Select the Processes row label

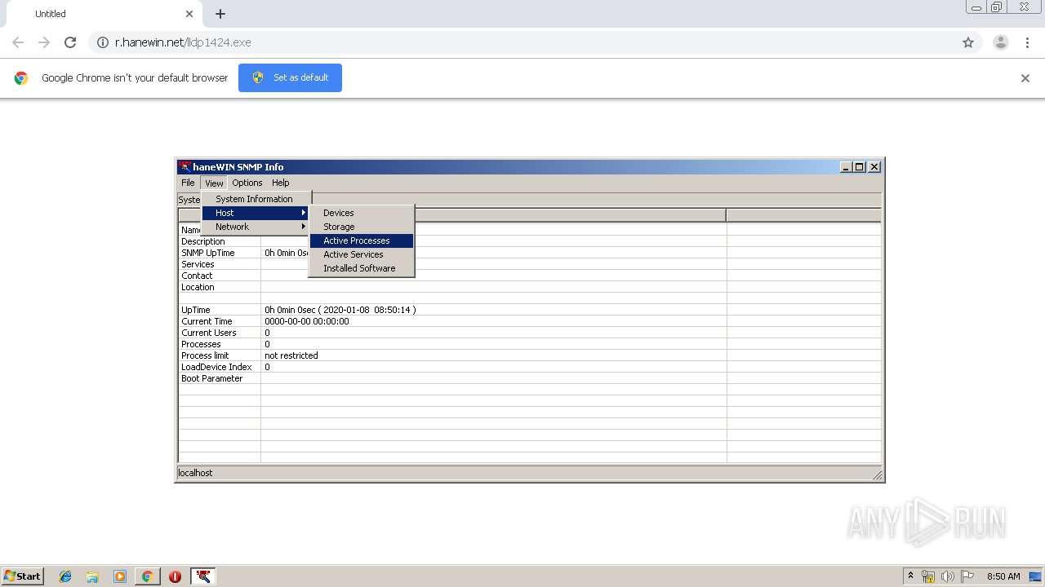[x=201, y=344]
